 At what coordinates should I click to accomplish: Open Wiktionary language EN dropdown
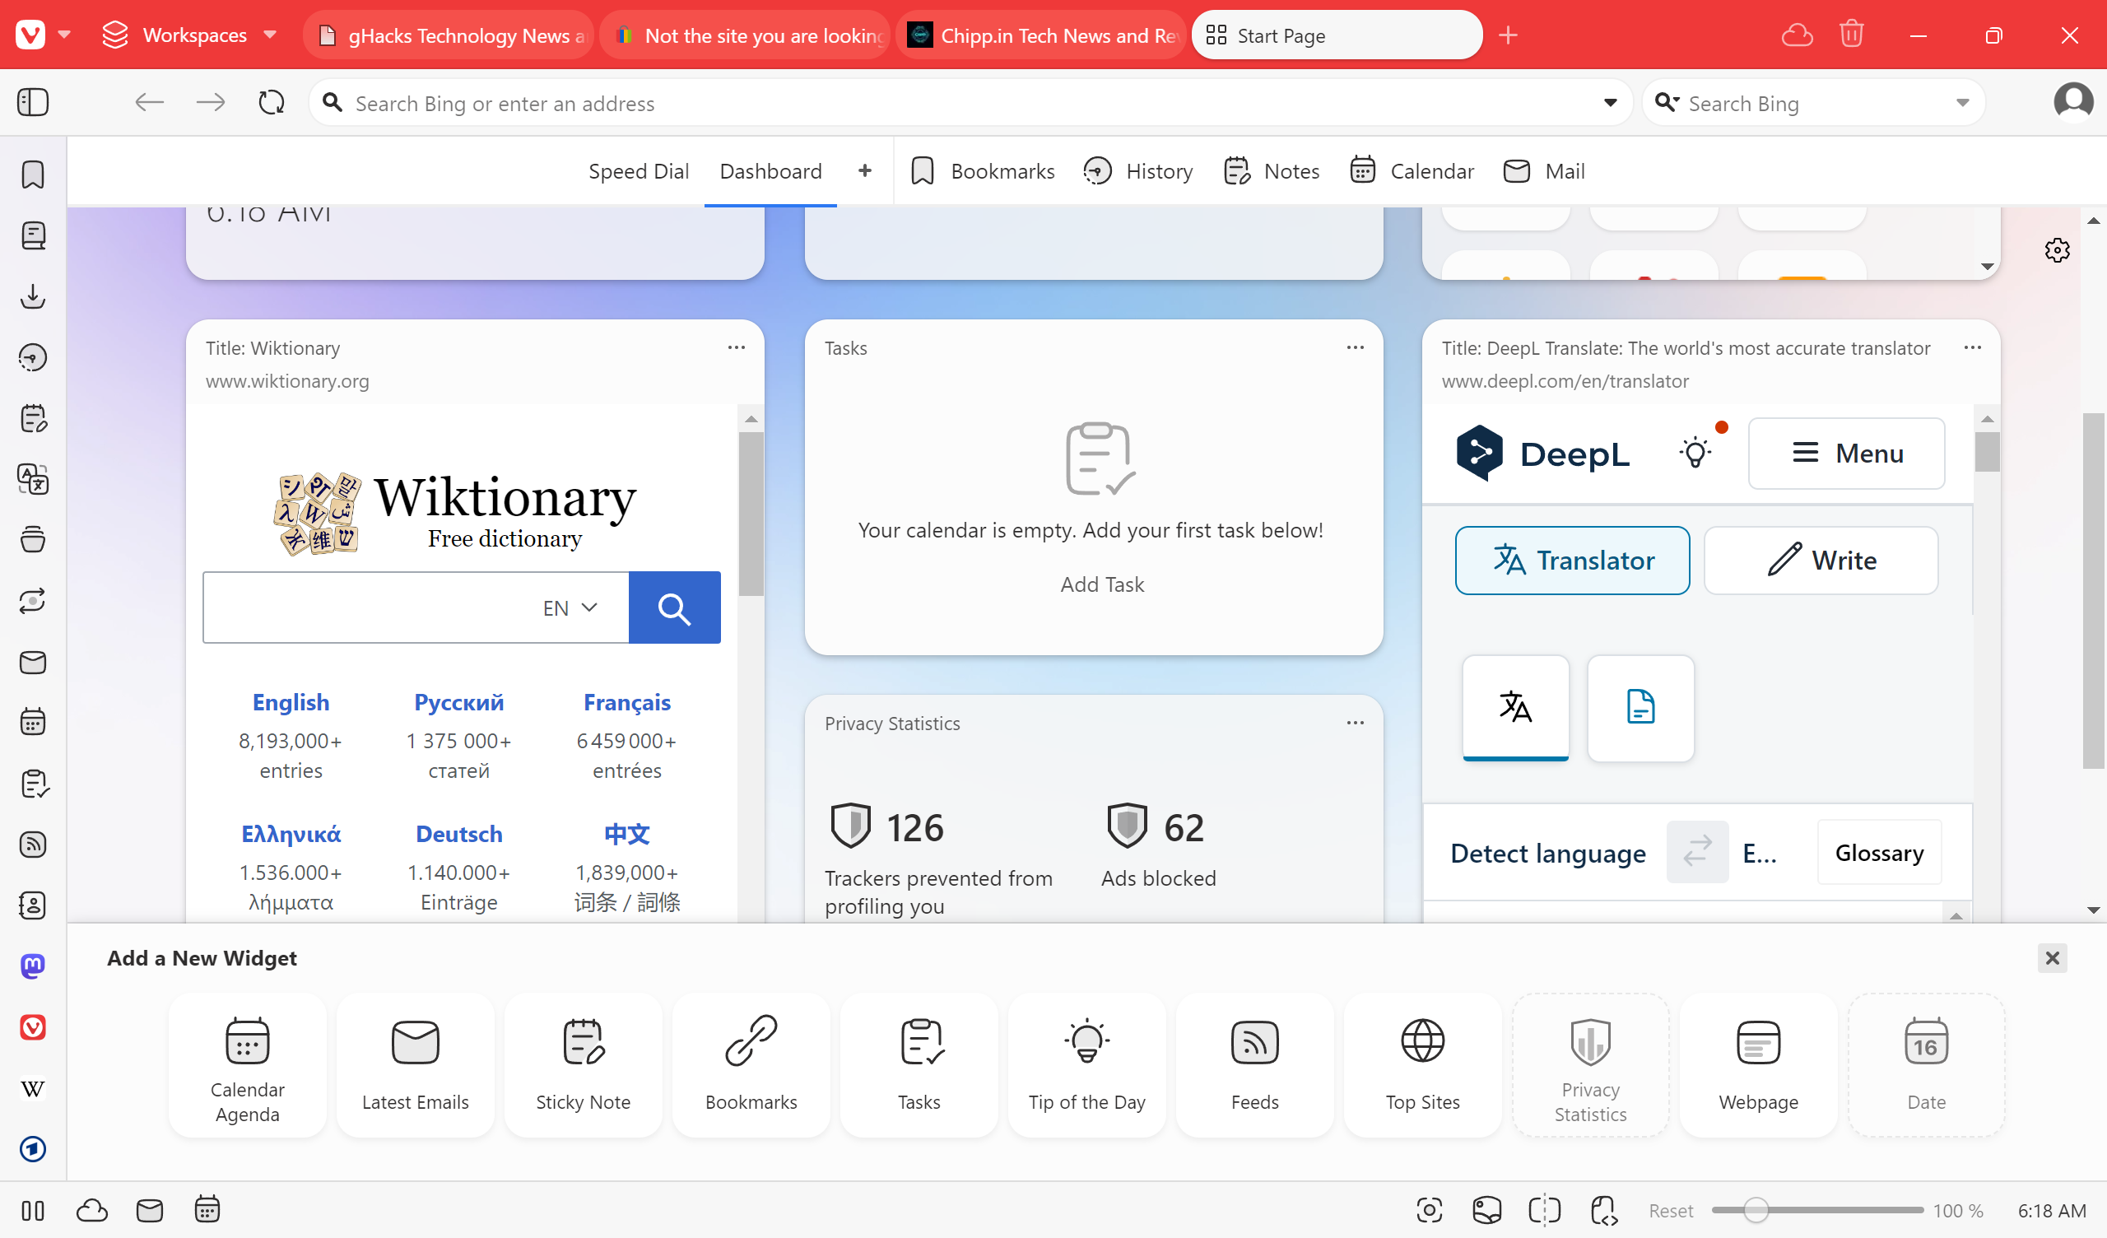[570, 608]
